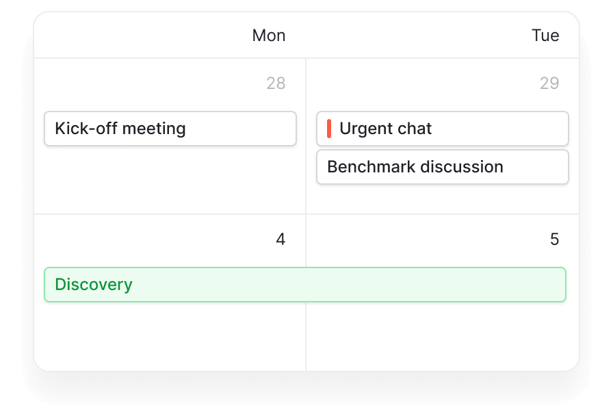Click the Mon column header
This screenshot has width=613, height=405.
269,36
